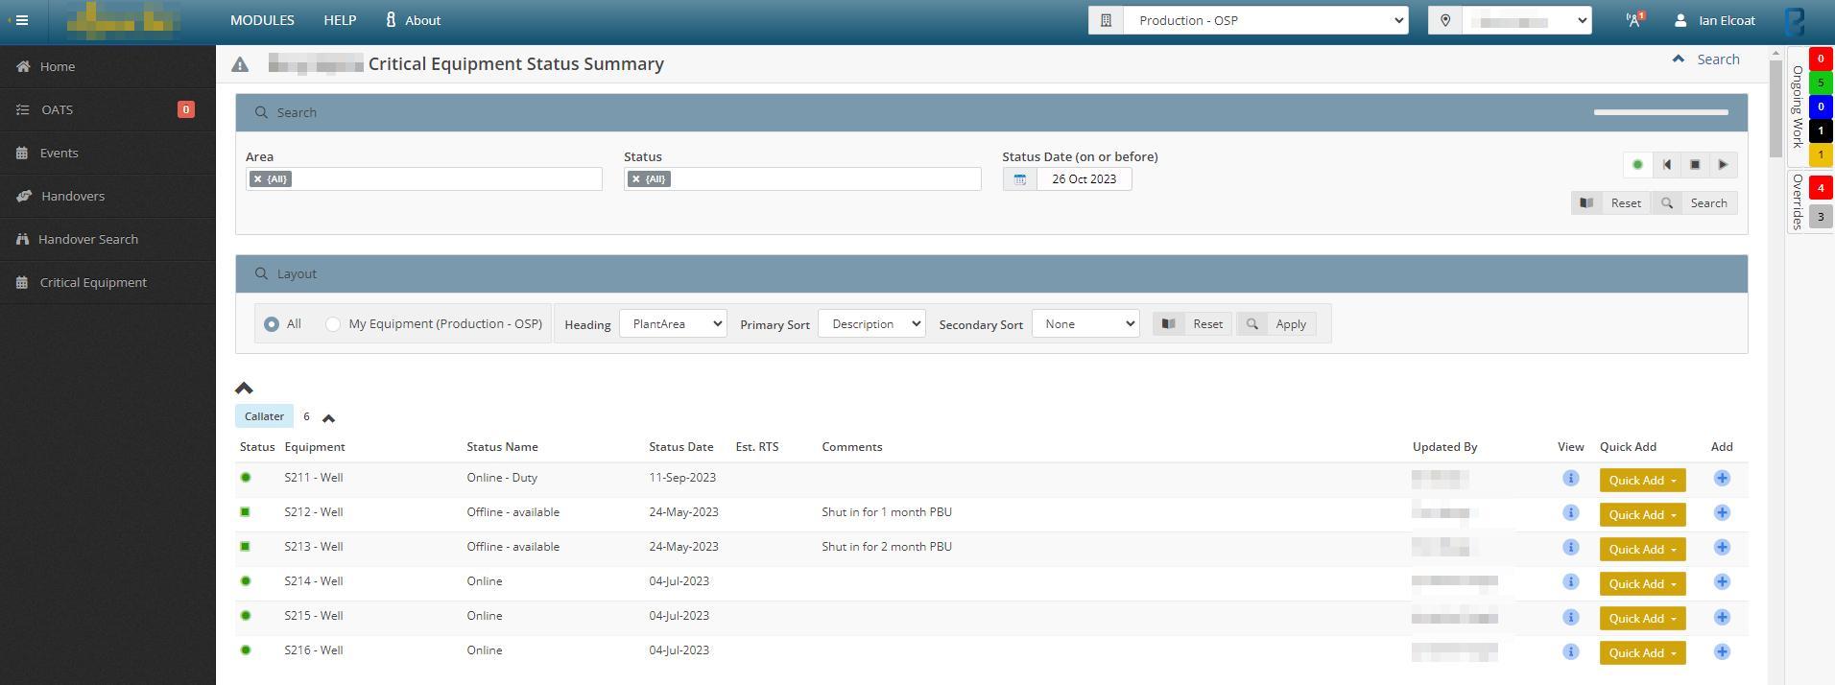Screen dimensions: 1835x685
Task: Click the play forward playback button
Action: click(x=1723, y=165)
